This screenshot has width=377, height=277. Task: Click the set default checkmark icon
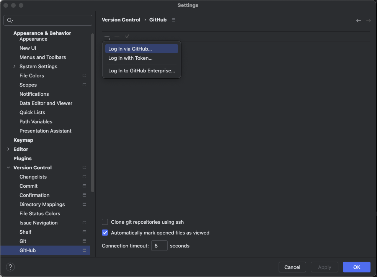pyautogui.click(x=127, y=36)
